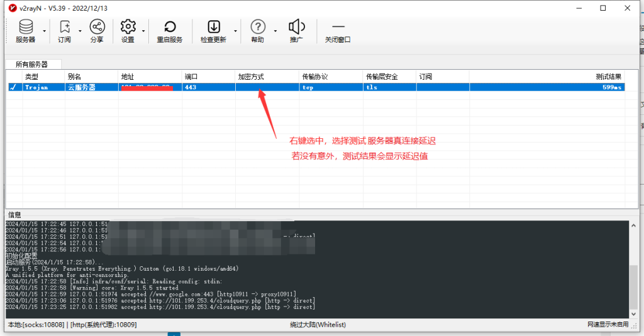Sort by the 端口 column header
Screen dimensions: 644x336
pos(209,77)
